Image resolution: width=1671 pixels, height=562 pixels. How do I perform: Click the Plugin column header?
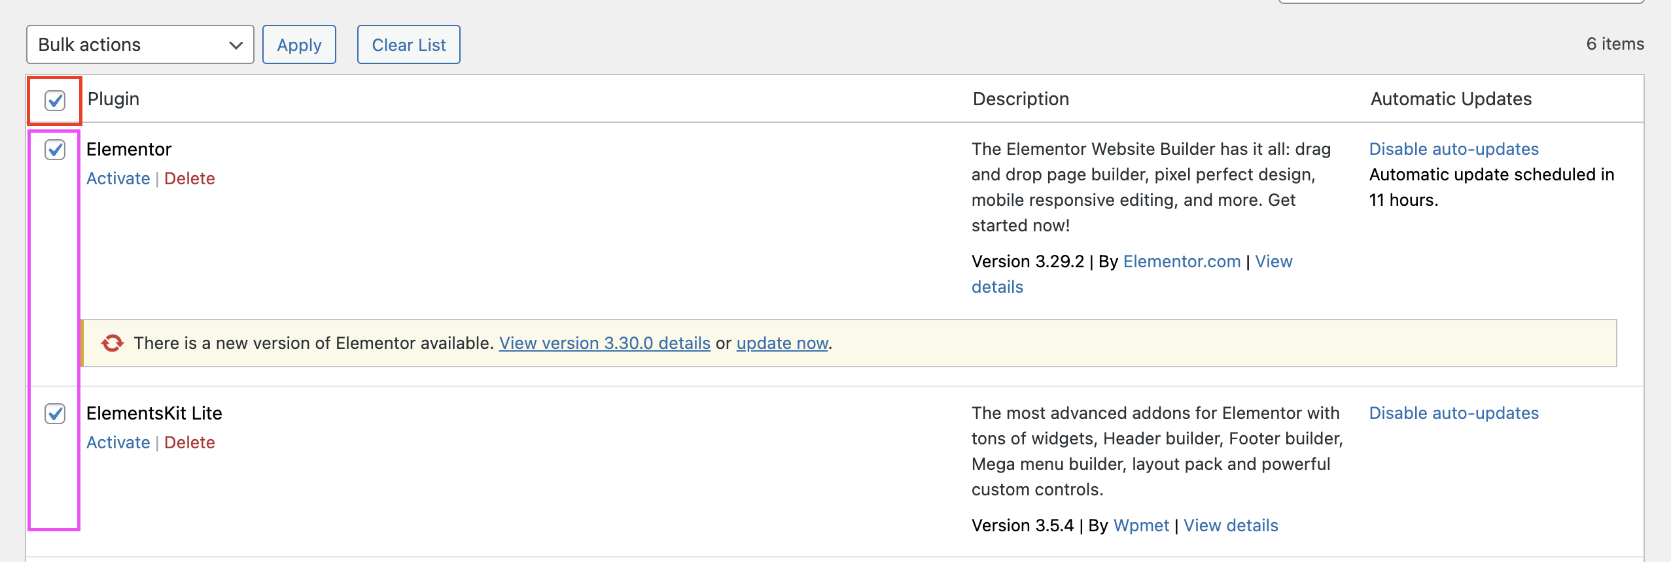pyautogui.click(x=113, y=99)
